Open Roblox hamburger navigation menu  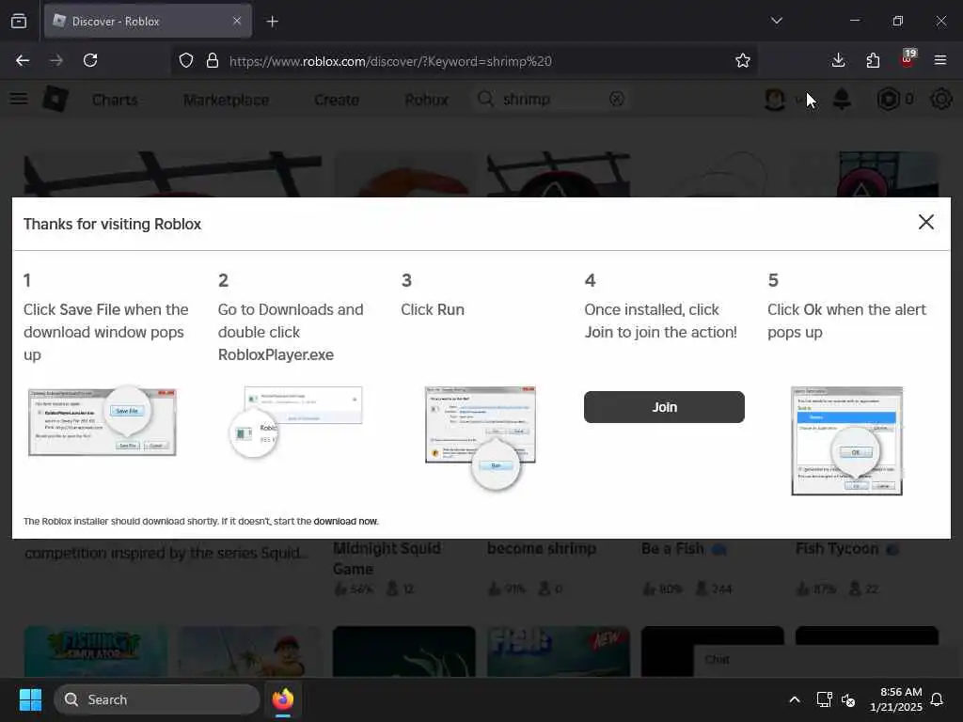[19, 99]
